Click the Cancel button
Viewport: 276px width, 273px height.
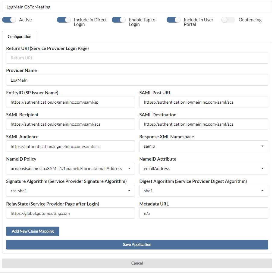[137, 263]
